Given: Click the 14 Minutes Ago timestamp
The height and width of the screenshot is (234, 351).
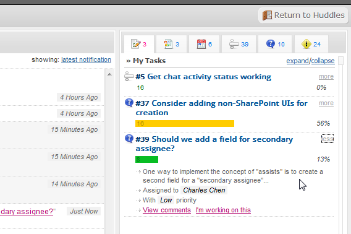Looking at the screenshot, I should click(x=74, y=184).
